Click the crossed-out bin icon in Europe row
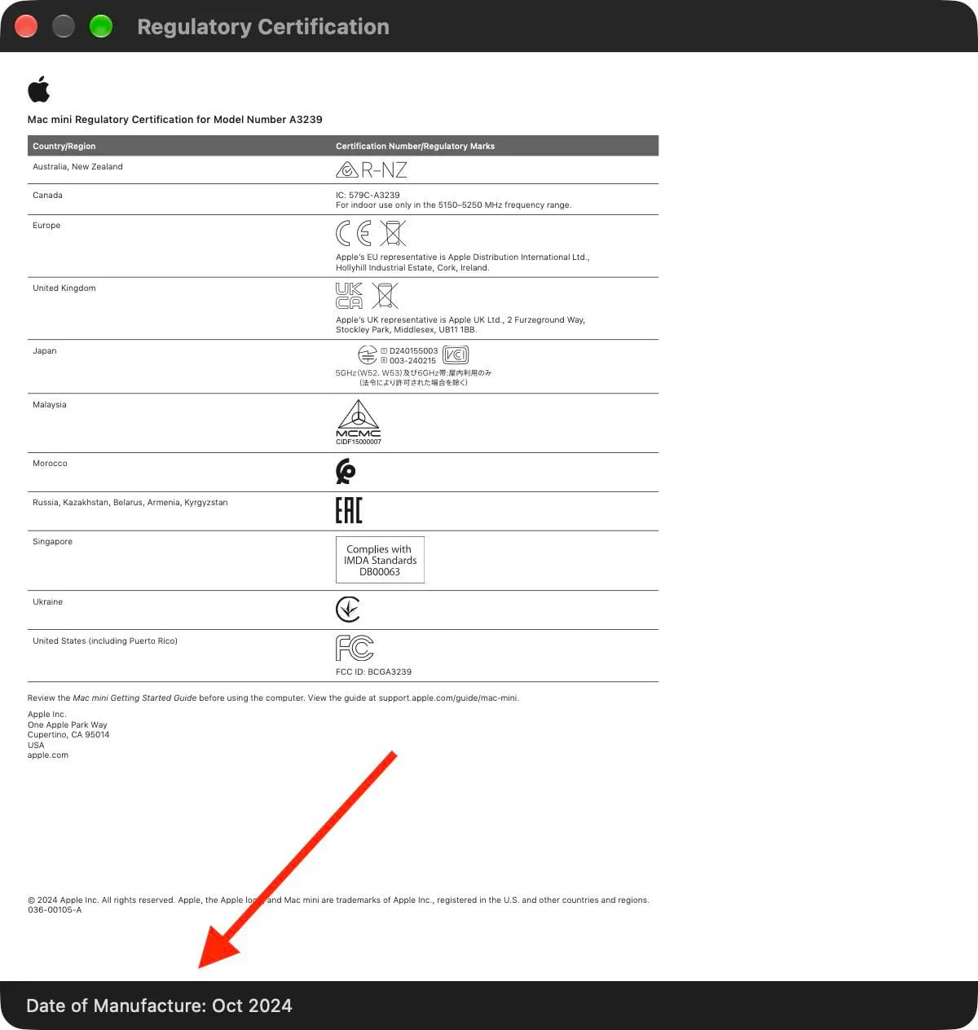This screenshot has width=978, height=1030. point(393,233)
